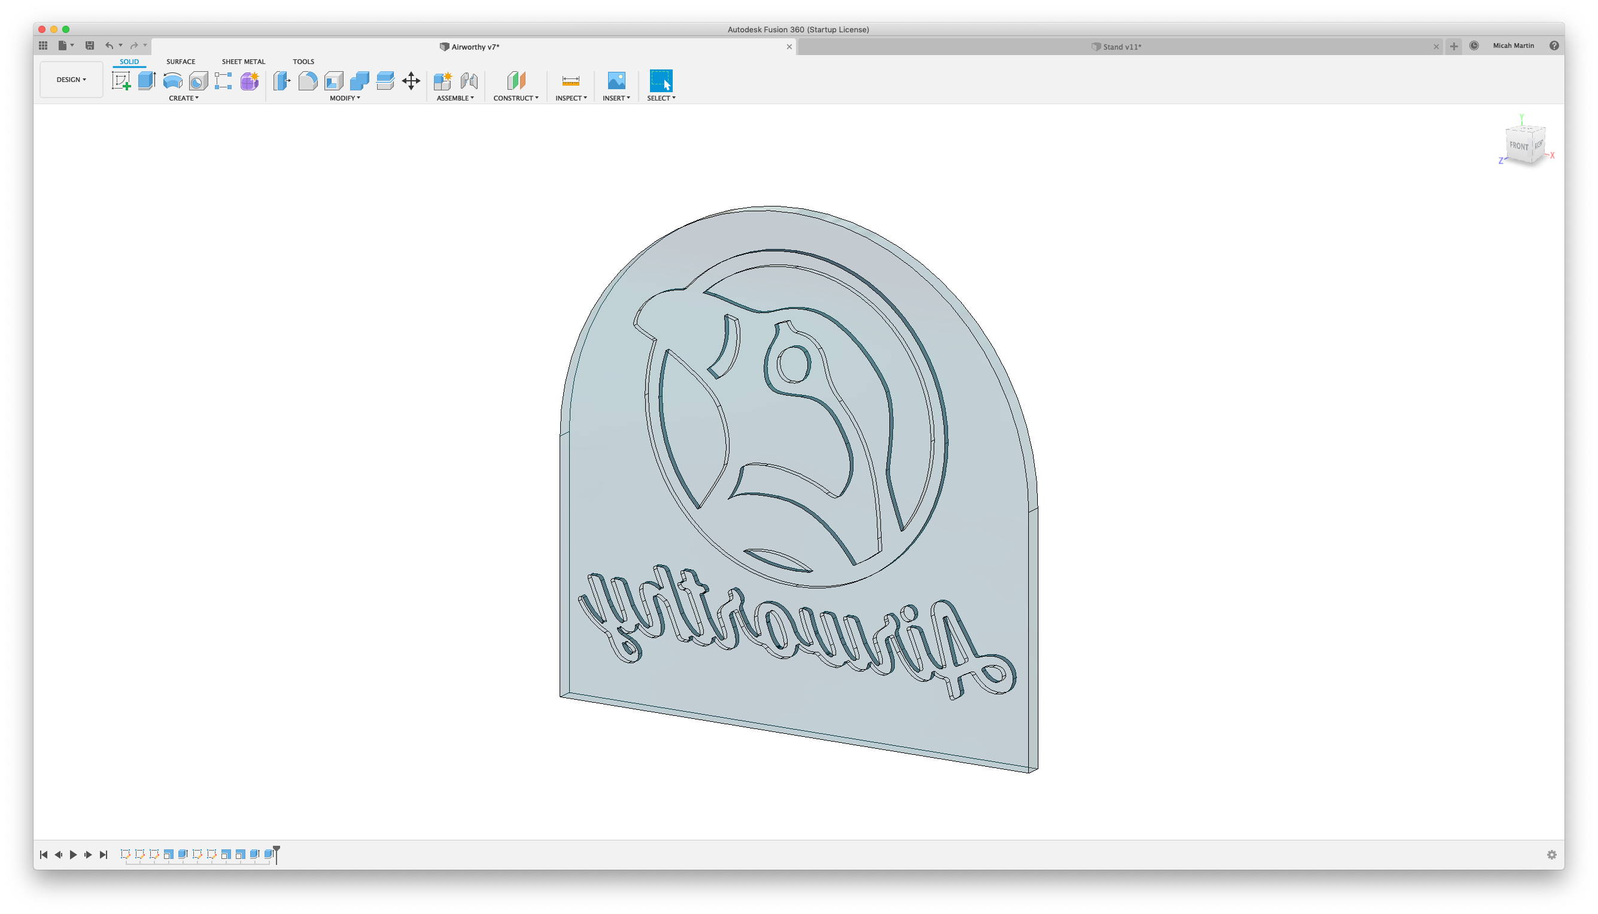Image resolution: width=1598 pixels, height=914 pixels.
Task: Select the Press Pull tool
Action: coord(282,81)
